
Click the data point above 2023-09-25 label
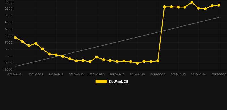pyautogui.click(x=117, y=61)
